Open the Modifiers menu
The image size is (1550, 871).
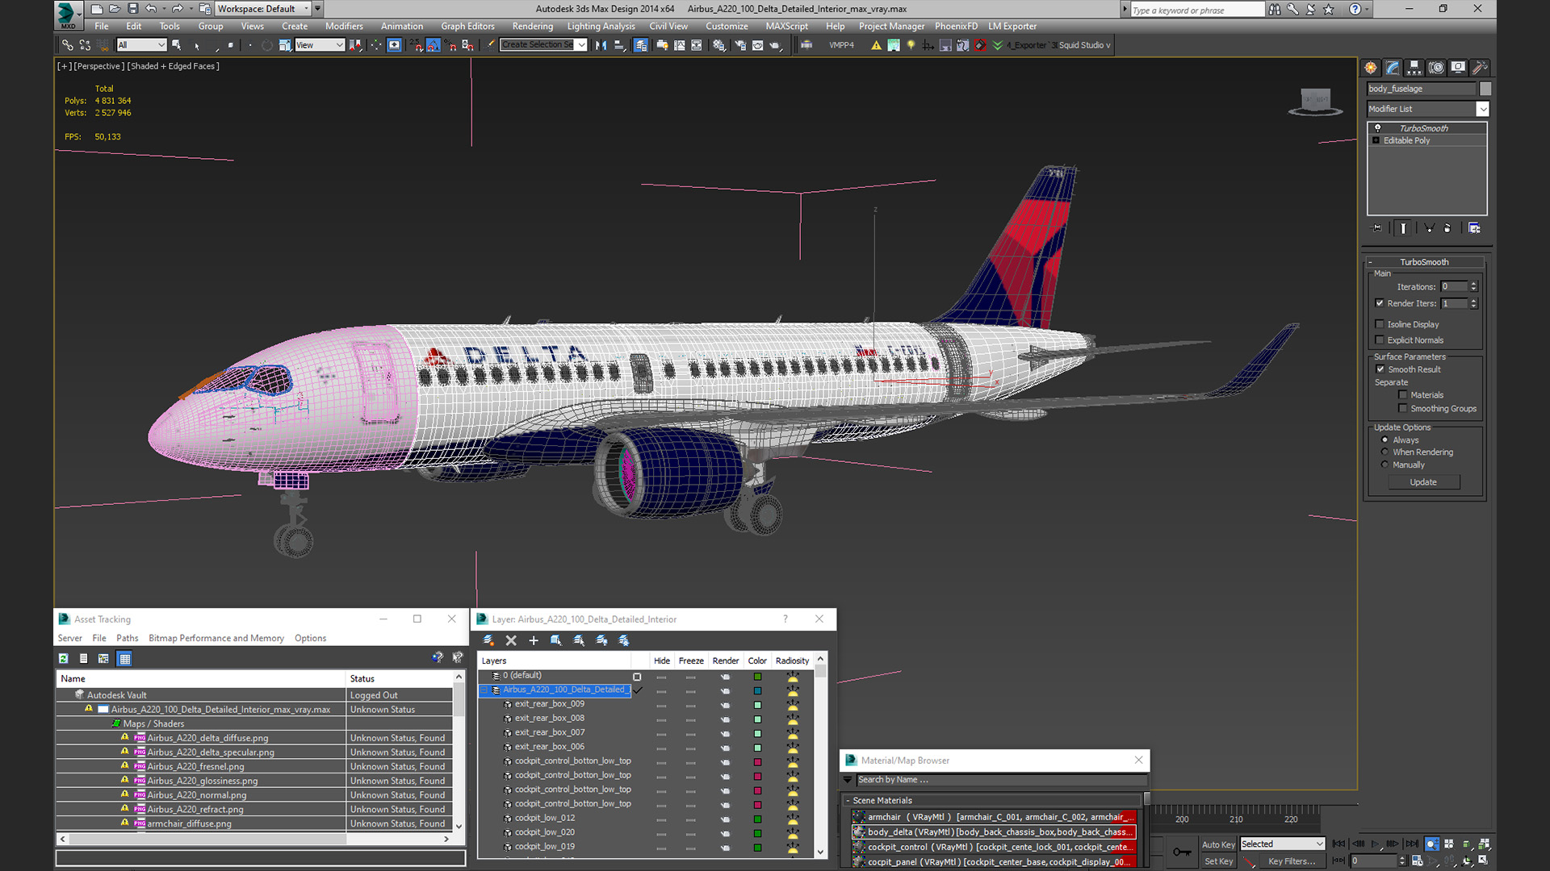click(344, 27)
